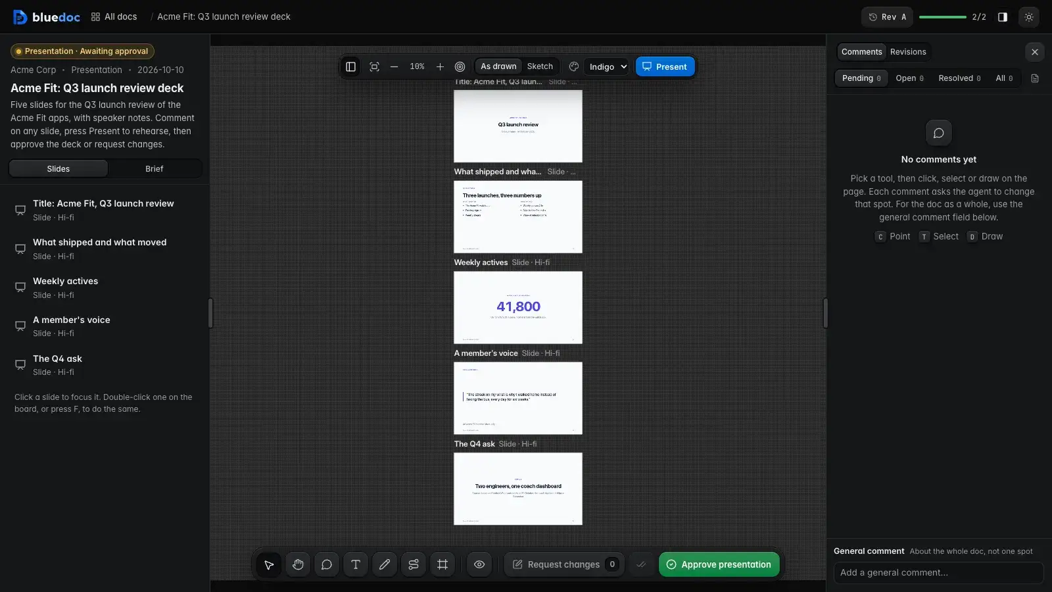The width and height of the screenshot is (1052, 592).
Task: Close the comments panel
Action: tap(1035, 52)
